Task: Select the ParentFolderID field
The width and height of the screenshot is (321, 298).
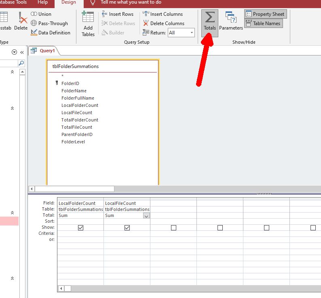Action: point(77,134)
